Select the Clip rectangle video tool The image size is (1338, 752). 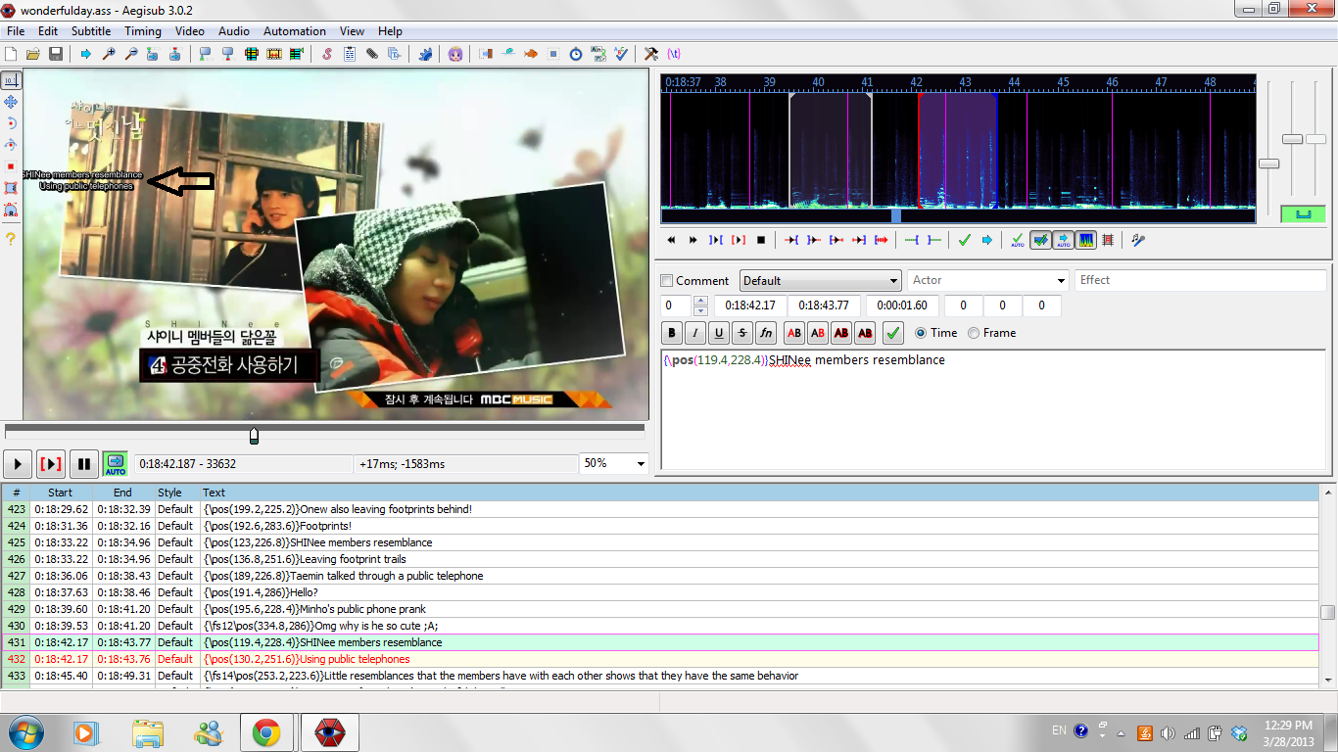tap(11, 188)
